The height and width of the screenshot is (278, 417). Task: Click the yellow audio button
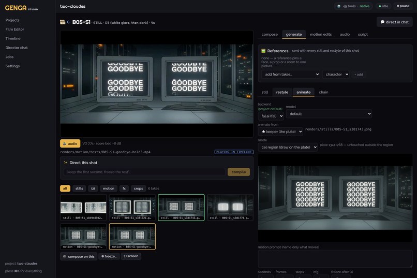(x=70, y=143)
